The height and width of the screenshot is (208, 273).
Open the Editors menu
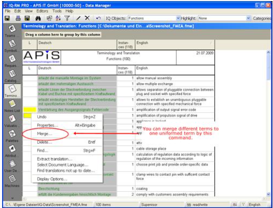coord(42,11)
